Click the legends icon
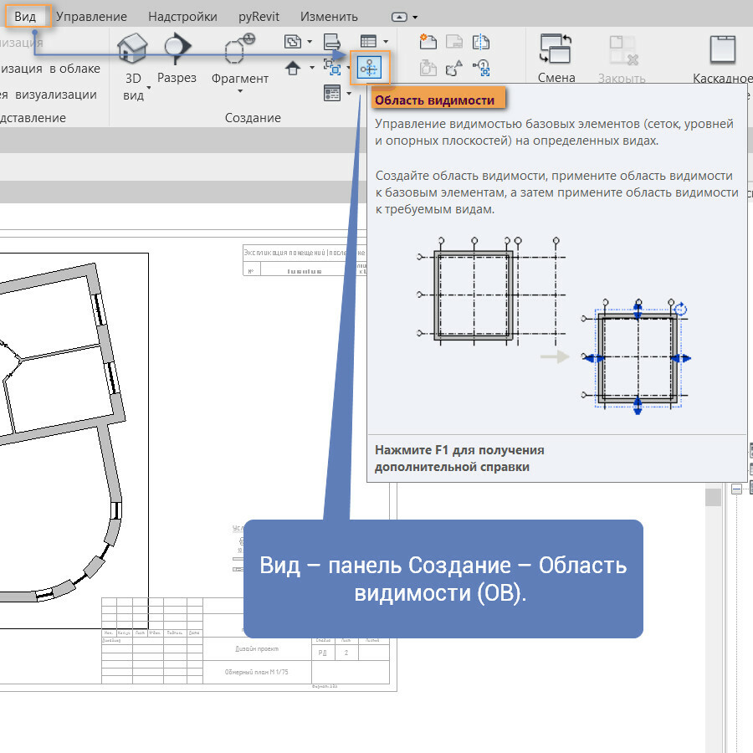Viewport: 753px width, 753px height. [x=332, y=92]
